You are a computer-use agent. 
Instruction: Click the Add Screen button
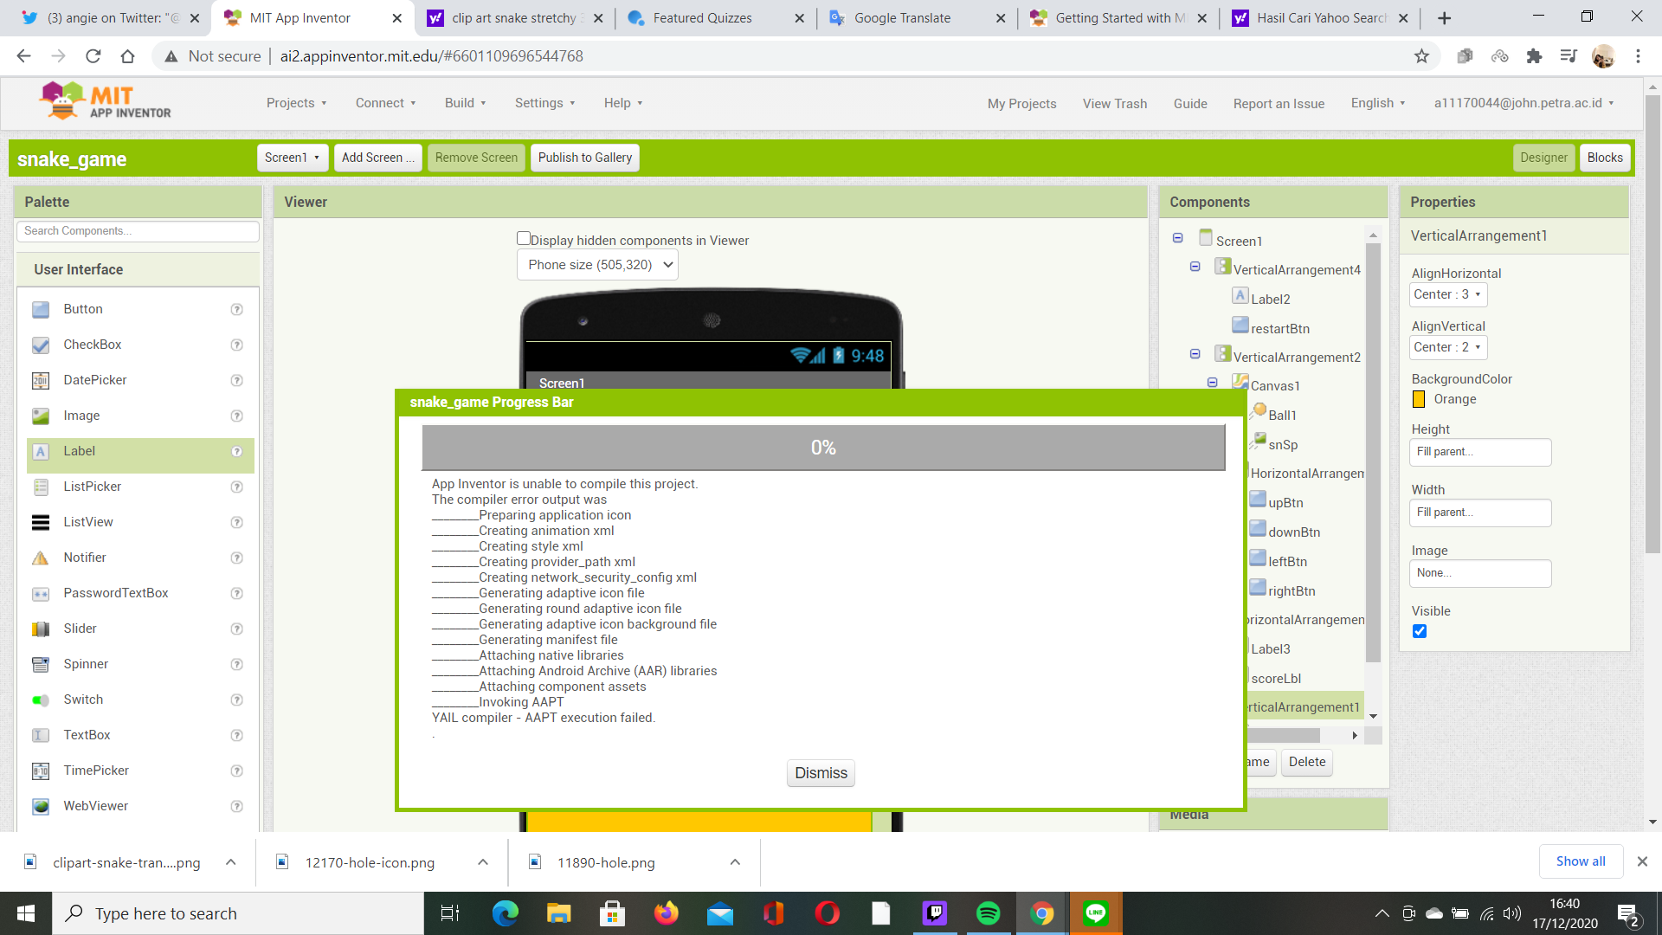377,158
